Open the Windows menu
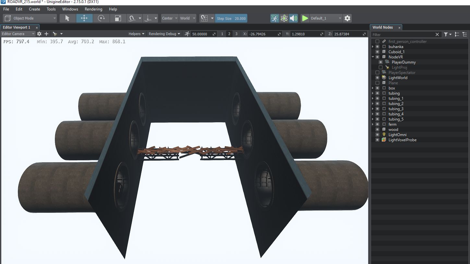The height and width of the screenshot is (264, 470). coord(70,9)
